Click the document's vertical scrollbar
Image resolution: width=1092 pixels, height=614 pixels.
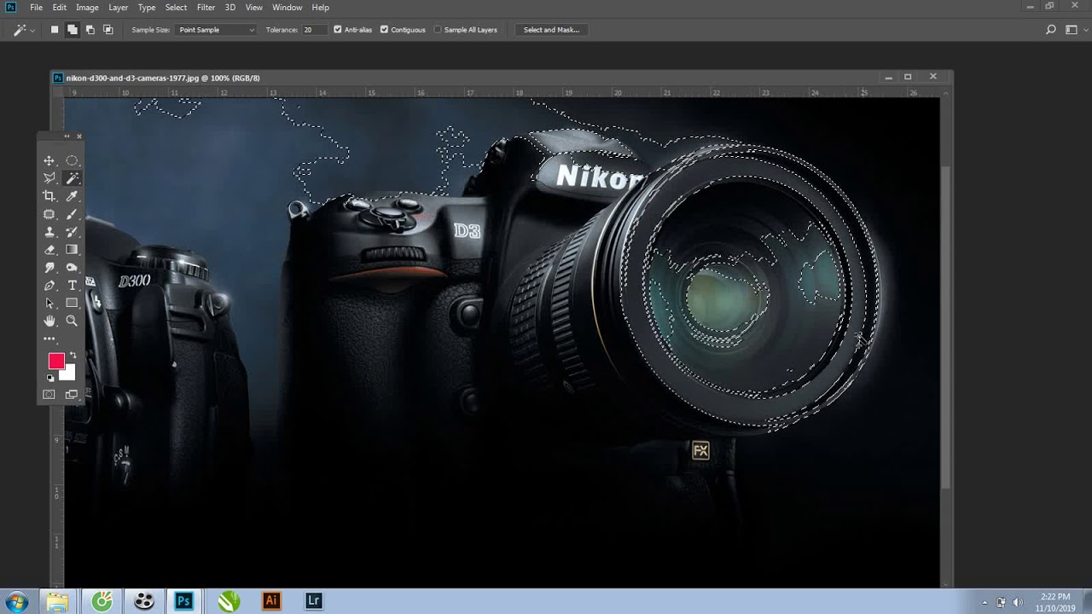tap(945, 328)
